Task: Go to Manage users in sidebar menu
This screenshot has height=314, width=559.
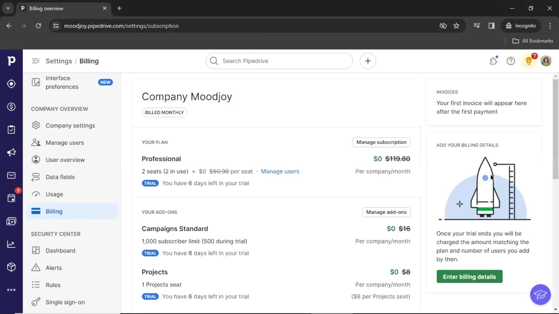Action: click(72, 143)
